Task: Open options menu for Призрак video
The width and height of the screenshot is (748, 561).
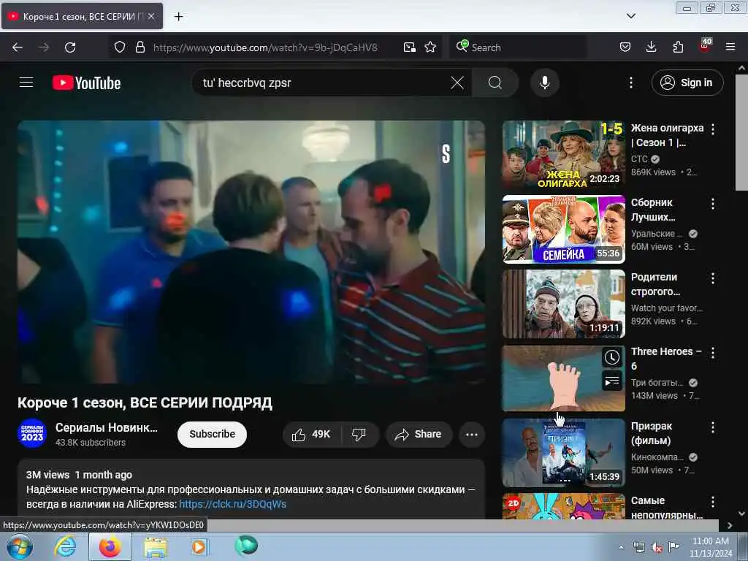Action: point(713,427)
